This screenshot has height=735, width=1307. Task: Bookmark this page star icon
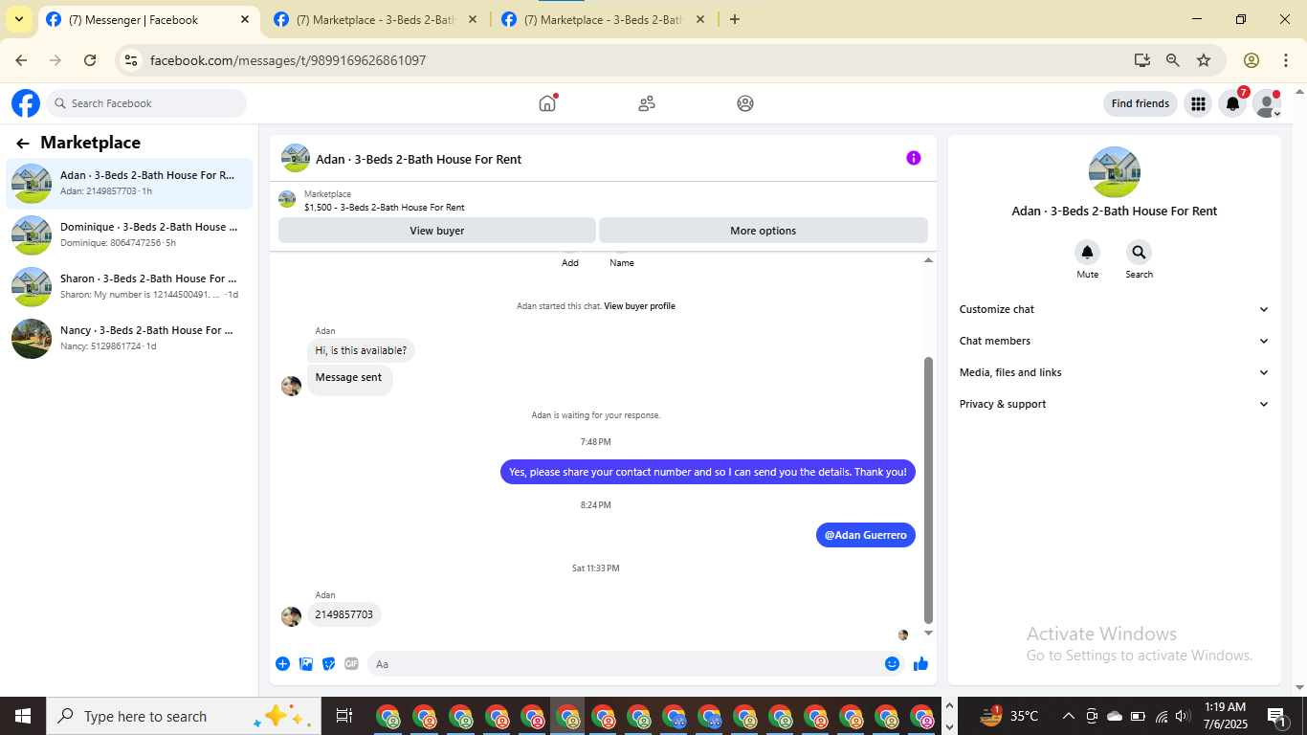click(1204, 60)
